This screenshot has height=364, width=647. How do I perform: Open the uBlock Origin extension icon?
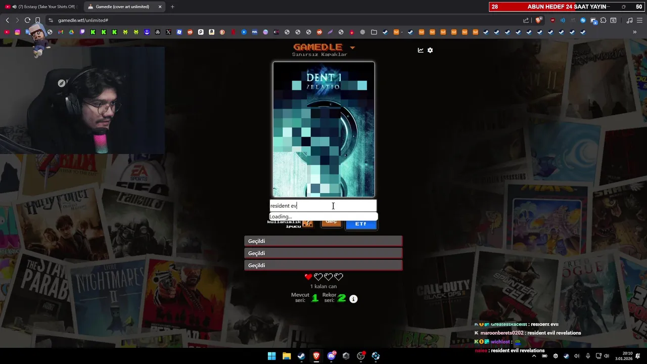[x=552, y=20]
